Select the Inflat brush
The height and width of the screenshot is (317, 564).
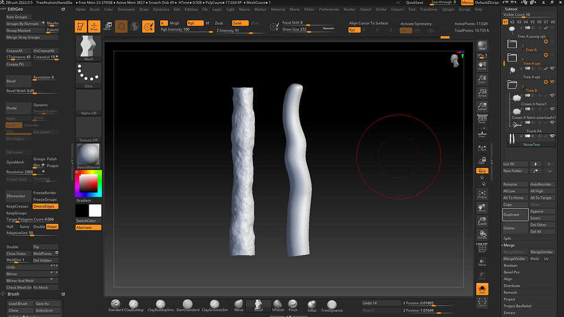tap(312, 306)
